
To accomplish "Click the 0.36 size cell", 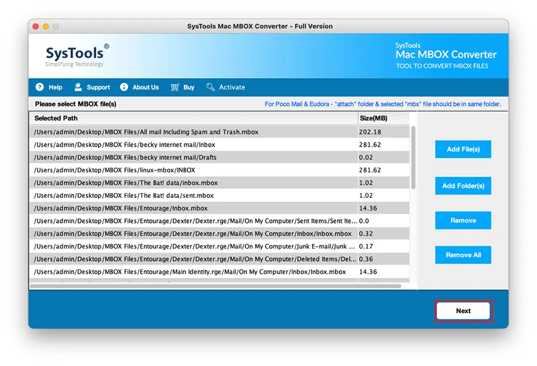I will pyautogui.click(x=384, y=259).
